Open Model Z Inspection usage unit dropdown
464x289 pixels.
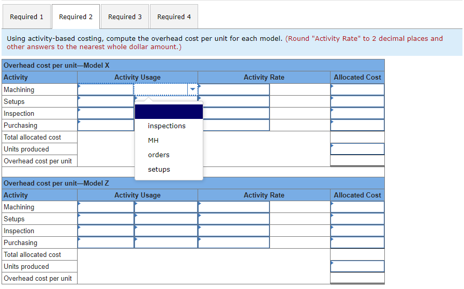coord(166,231)
